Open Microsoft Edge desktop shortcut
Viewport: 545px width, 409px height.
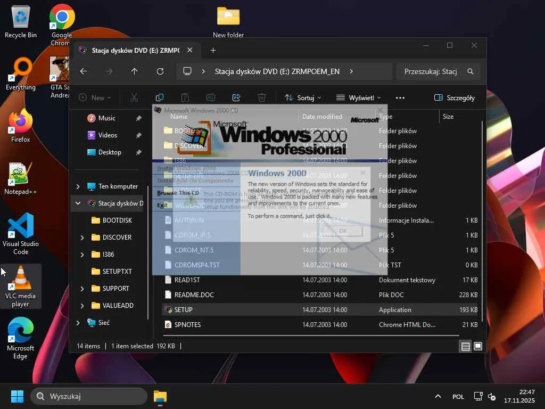[21, 338]
